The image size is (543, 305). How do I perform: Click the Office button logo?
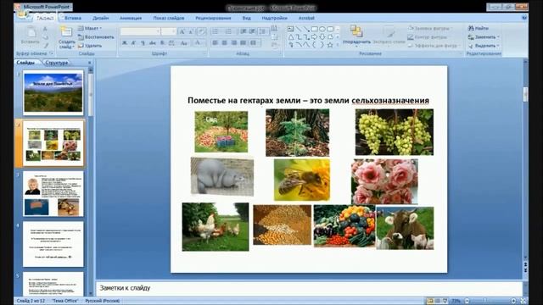click(x=23, y=14)
